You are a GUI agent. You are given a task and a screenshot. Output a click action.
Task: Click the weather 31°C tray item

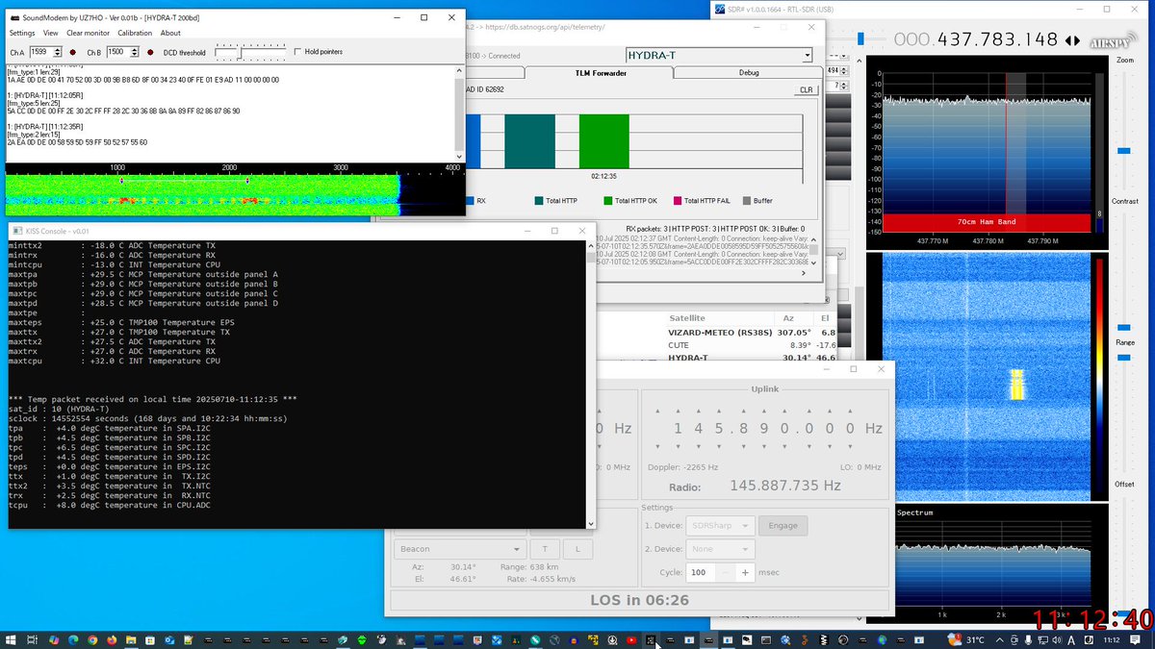pos(965,639)
